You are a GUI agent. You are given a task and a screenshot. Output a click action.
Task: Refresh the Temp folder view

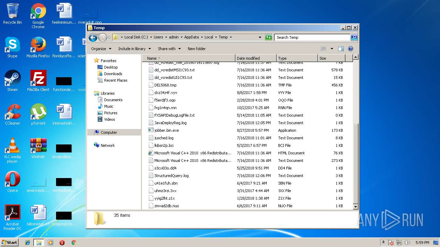(268, 37)
